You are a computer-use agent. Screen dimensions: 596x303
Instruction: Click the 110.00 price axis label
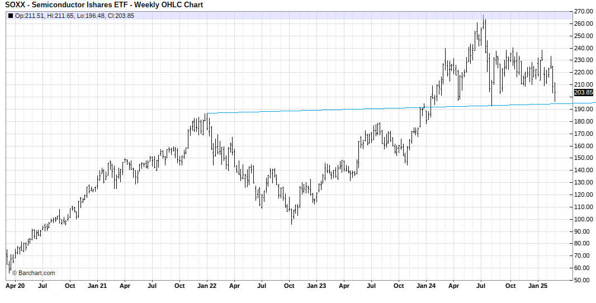pos(584,207)
